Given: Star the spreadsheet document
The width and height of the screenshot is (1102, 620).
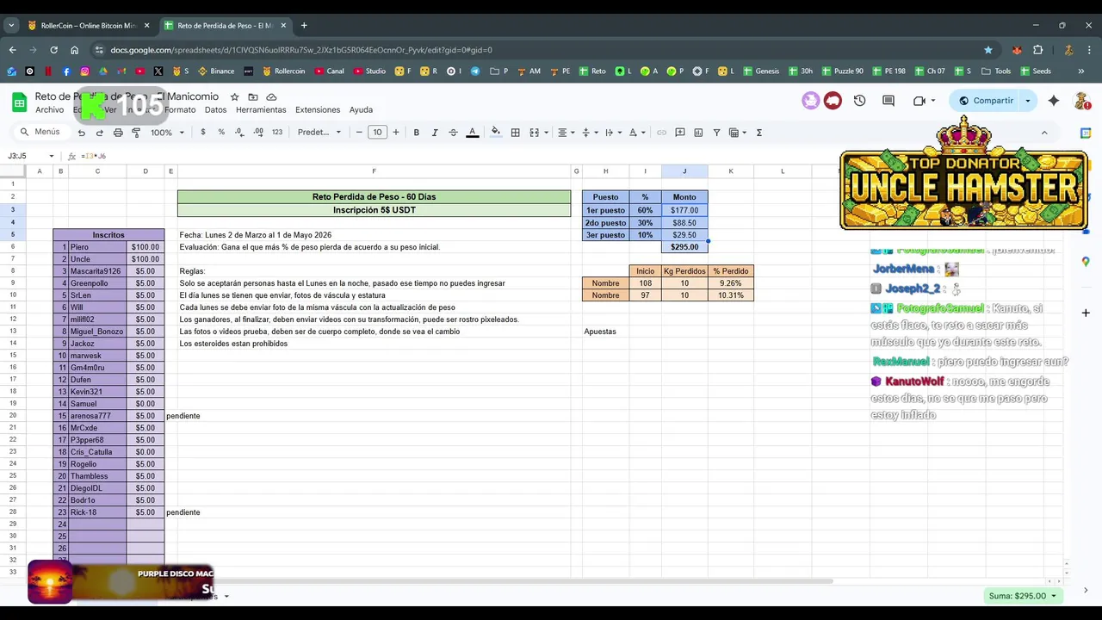Looking at the screenshot, I should click(x=234, y=97).
